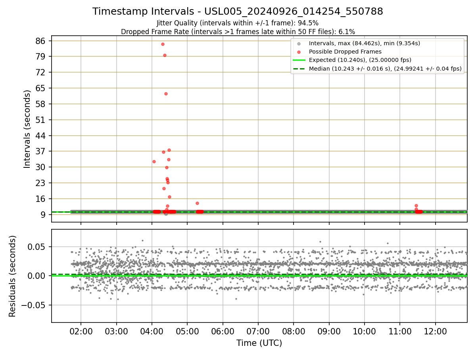Click the '−0.05' tick label on the residuals axis

click(33, 305)
